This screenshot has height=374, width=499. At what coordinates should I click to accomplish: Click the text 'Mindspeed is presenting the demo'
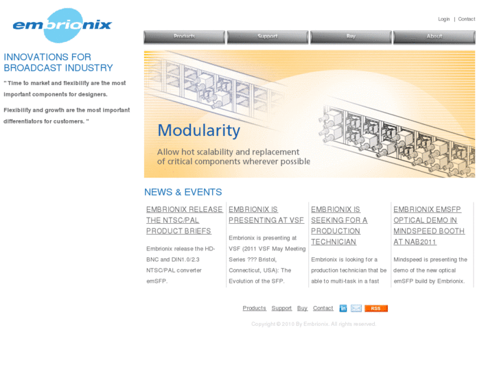[430, 265]
